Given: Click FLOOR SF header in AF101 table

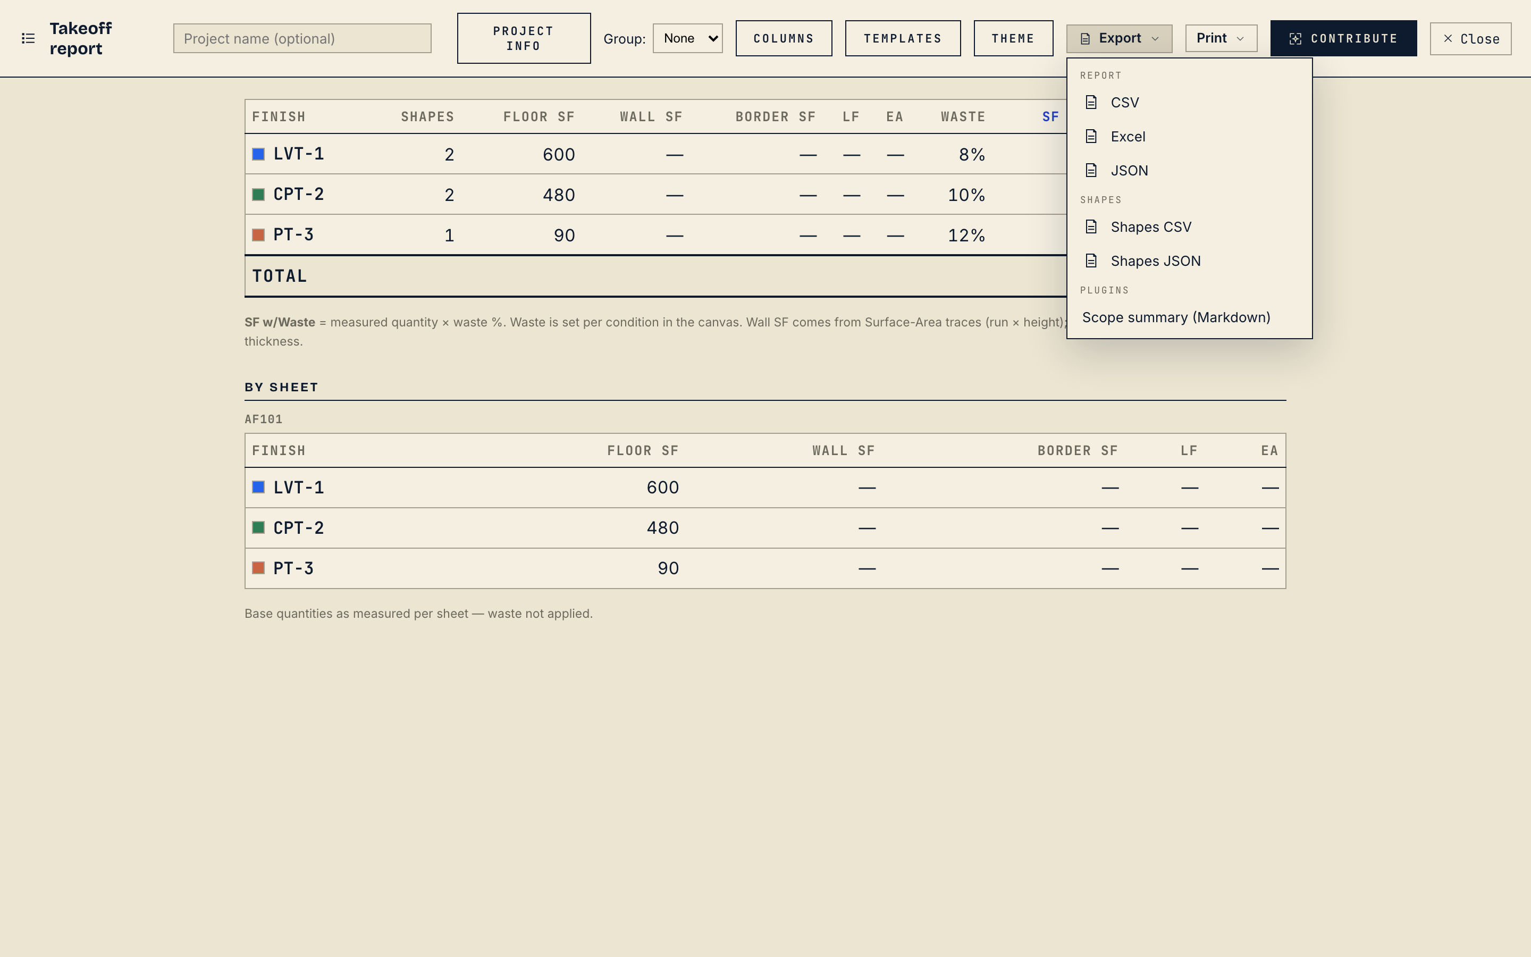Looking at the screenshot, I should [643, 451].
